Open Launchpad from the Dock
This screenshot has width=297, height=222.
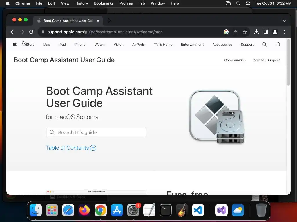[52, 210]
